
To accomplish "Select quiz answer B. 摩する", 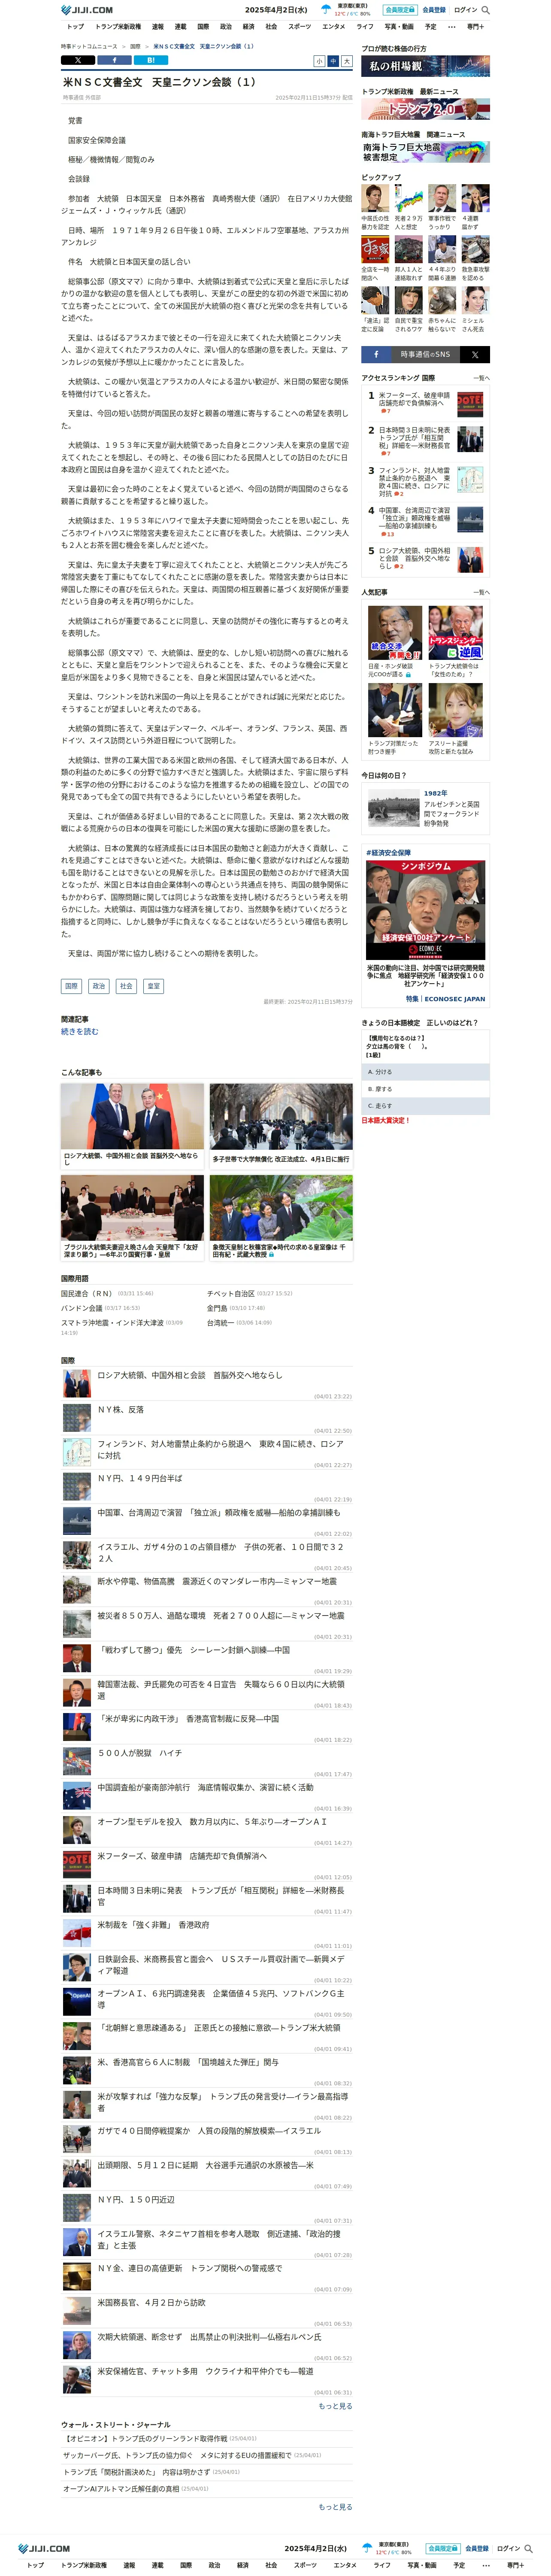I will coord(426,1089).
